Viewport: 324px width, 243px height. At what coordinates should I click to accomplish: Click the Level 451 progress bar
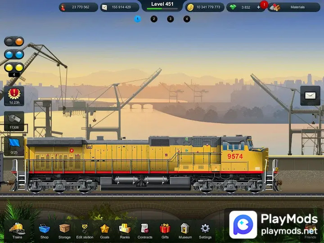162,9
